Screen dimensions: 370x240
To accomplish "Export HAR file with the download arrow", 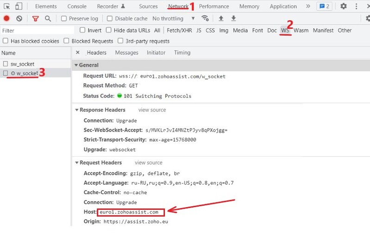I will 233,18.
